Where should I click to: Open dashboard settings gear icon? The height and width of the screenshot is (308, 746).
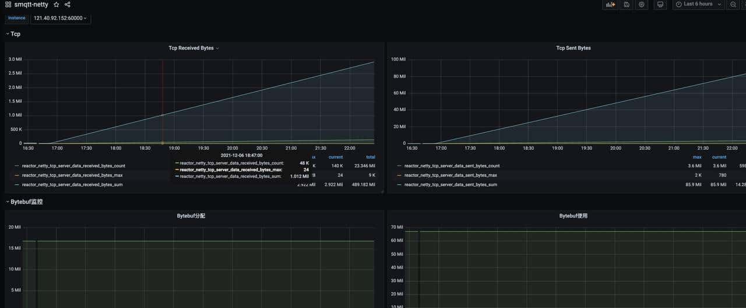642,5
